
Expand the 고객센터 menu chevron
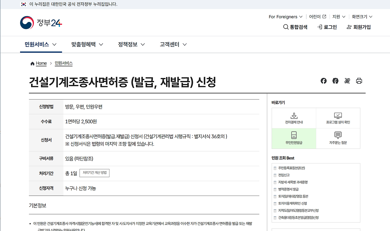click(184, 44)
